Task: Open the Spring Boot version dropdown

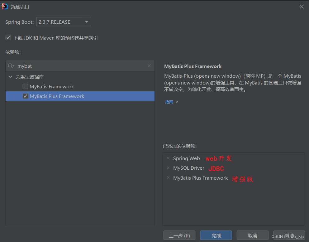Action: [x=64, y=22]
